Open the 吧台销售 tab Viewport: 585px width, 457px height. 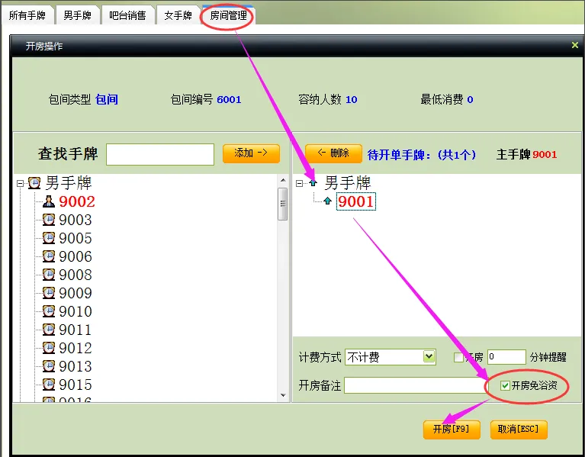[127, 16]
